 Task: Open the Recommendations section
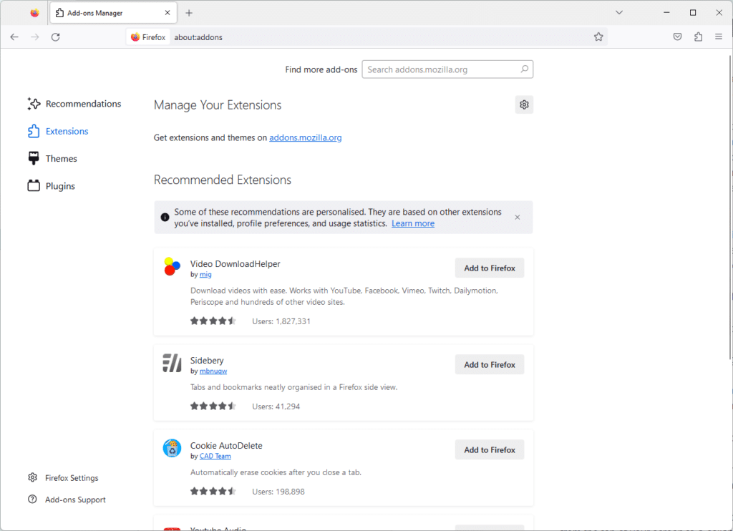pyautogui.click(x=74, y=104)
